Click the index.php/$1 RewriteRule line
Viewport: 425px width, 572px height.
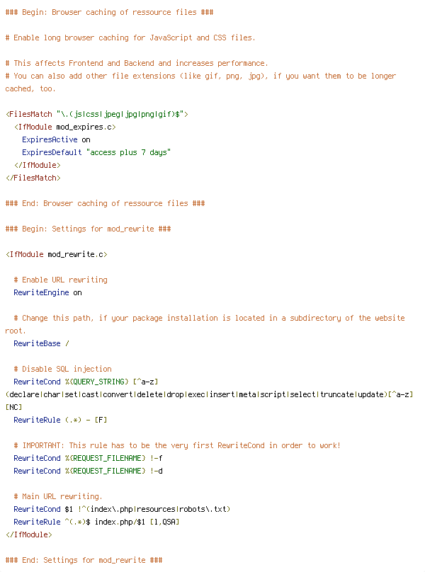pyautogui.click(x=96, y=522)
